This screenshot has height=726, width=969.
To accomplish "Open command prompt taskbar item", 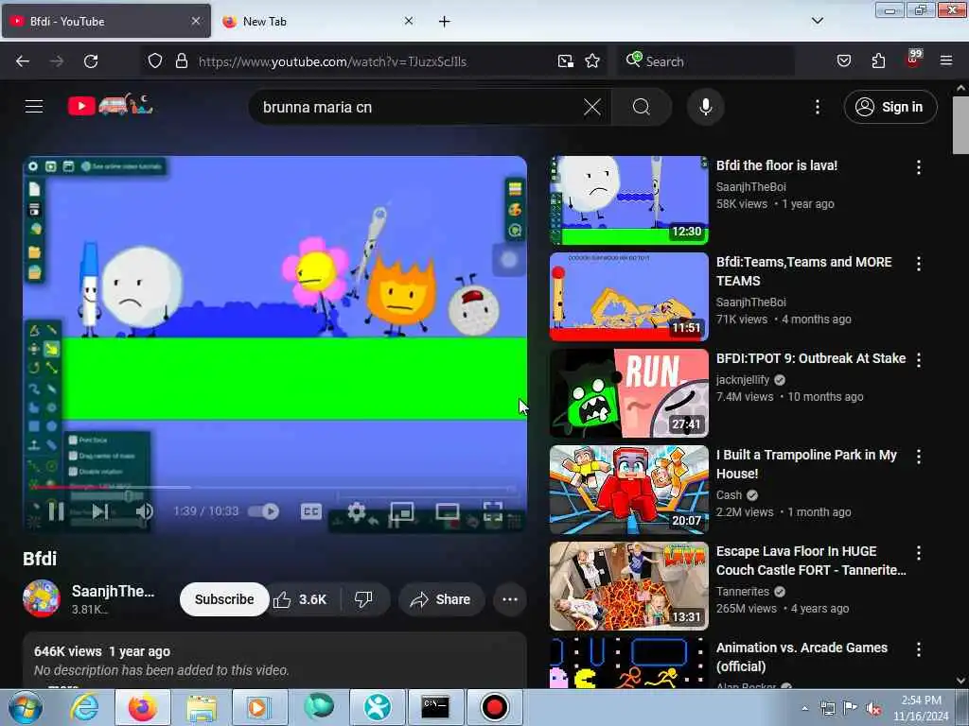I will coord(435,707).
